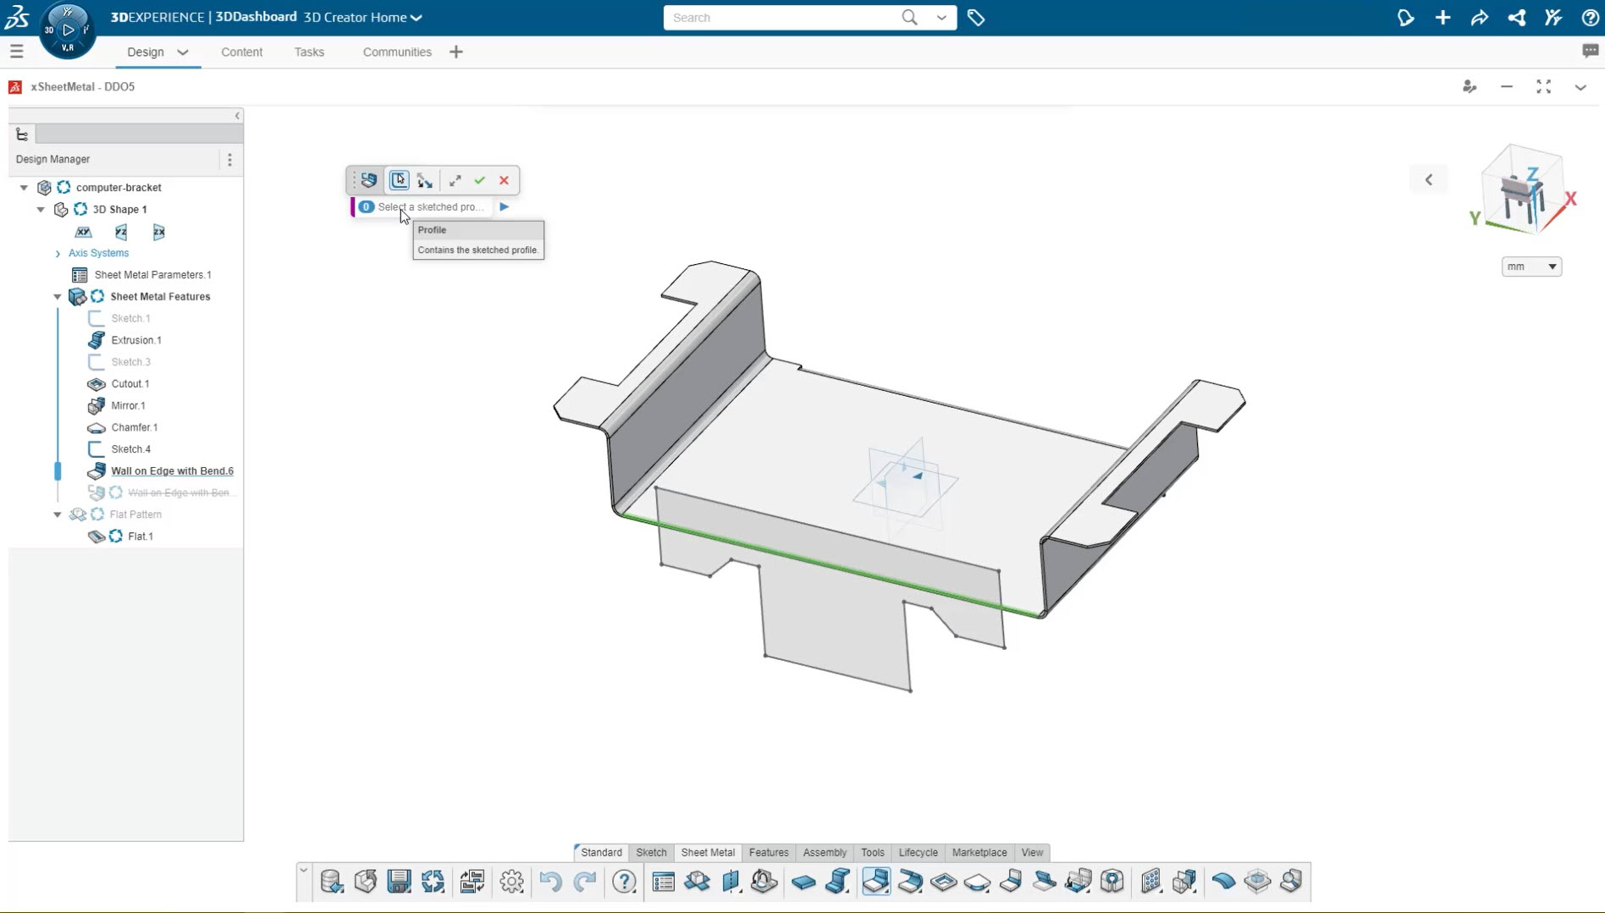This screenshot has height=913, width=1605.
Task: Add a new dashboard tab with plus
Action: pyautogui.click(x=456, y=52)
